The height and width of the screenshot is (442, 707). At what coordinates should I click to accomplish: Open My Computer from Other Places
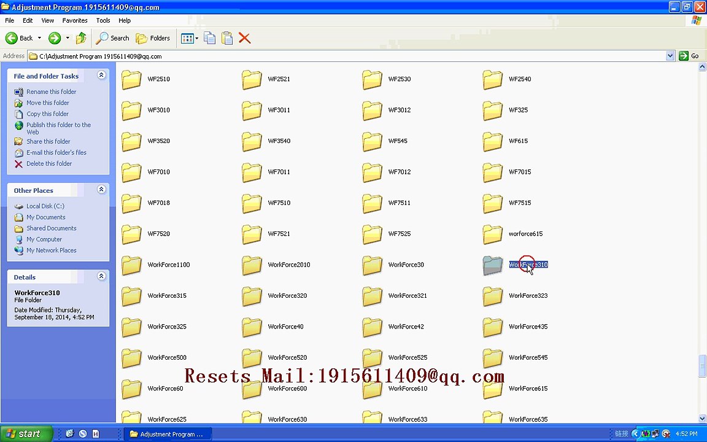(x=44, y=239)
